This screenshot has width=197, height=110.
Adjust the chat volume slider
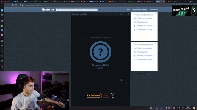[125, 14]
